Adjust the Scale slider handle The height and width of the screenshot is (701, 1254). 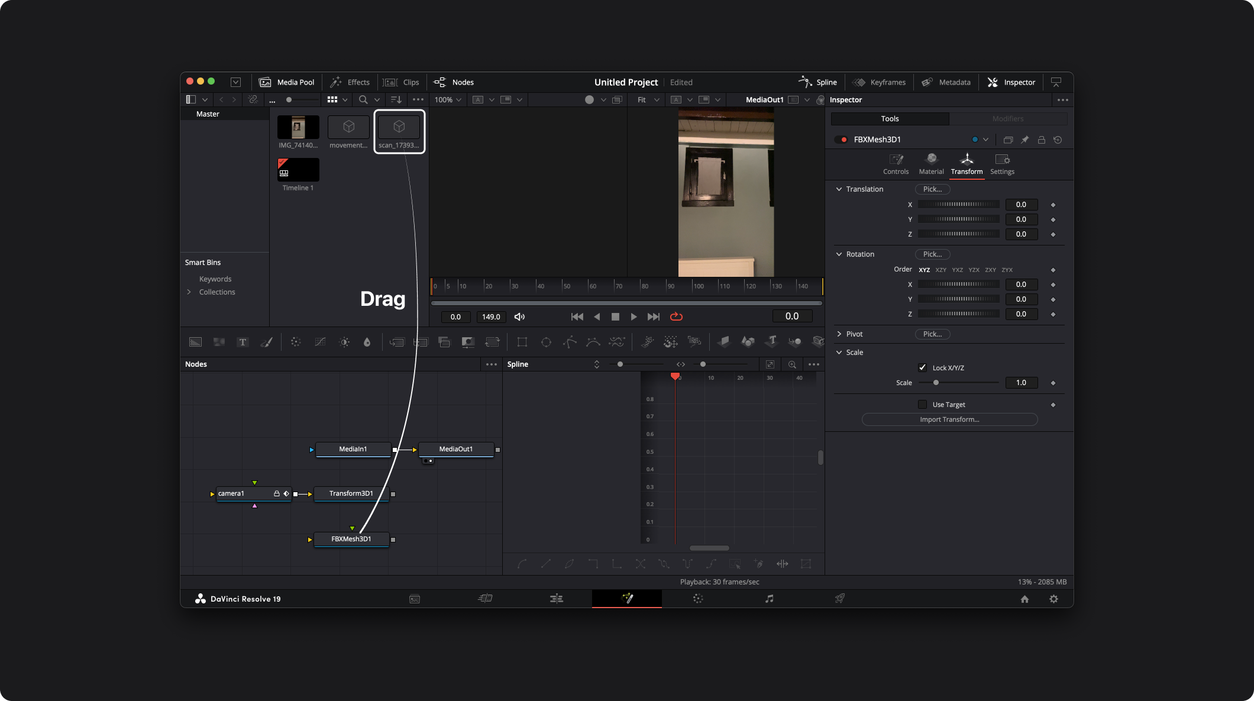936,383
